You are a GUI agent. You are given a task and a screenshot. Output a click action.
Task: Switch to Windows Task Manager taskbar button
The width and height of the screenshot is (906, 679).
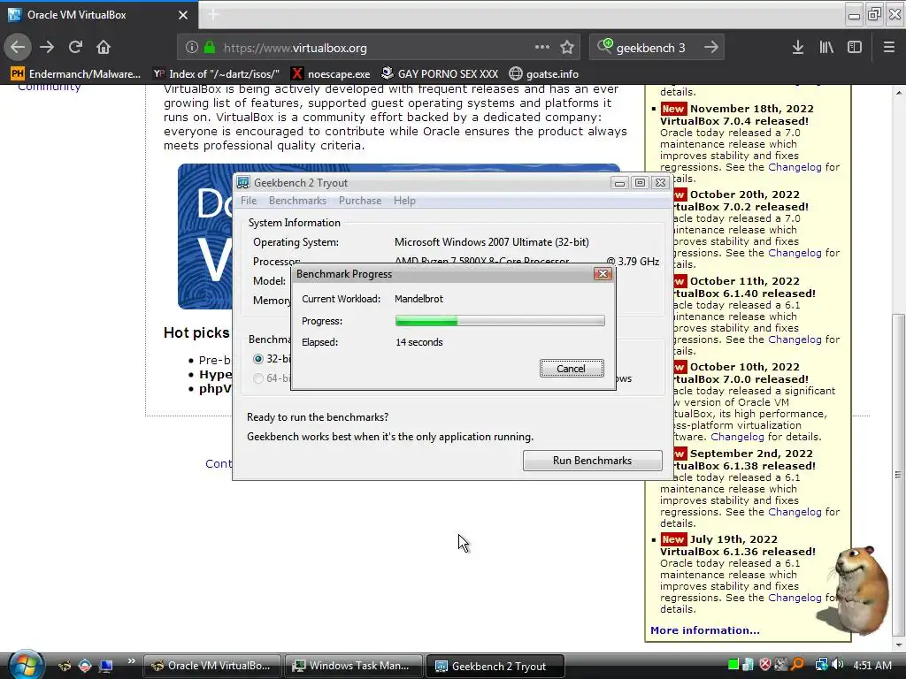click(x=352, y=666)
